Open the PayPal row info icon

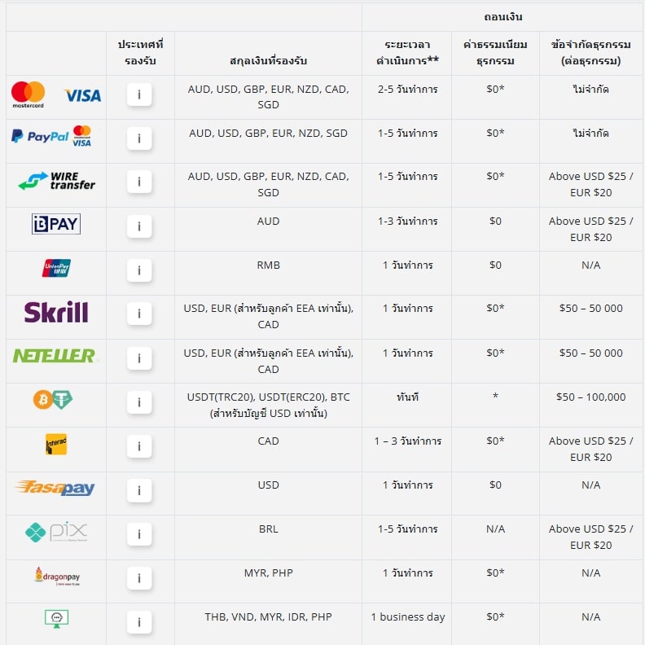139,138
